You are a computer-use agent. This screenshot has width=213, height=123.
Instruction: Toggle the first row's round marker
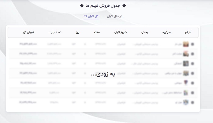[193, 44]
